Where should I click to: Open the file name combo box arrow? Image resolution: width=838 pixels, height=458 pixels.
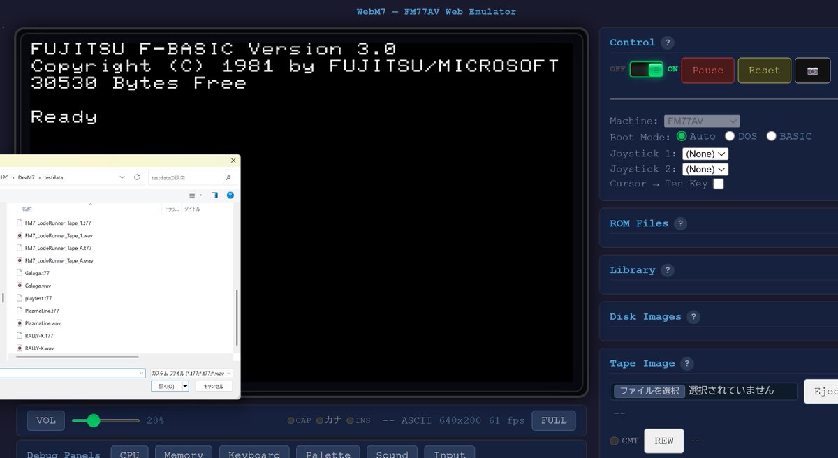pos(141,374)
